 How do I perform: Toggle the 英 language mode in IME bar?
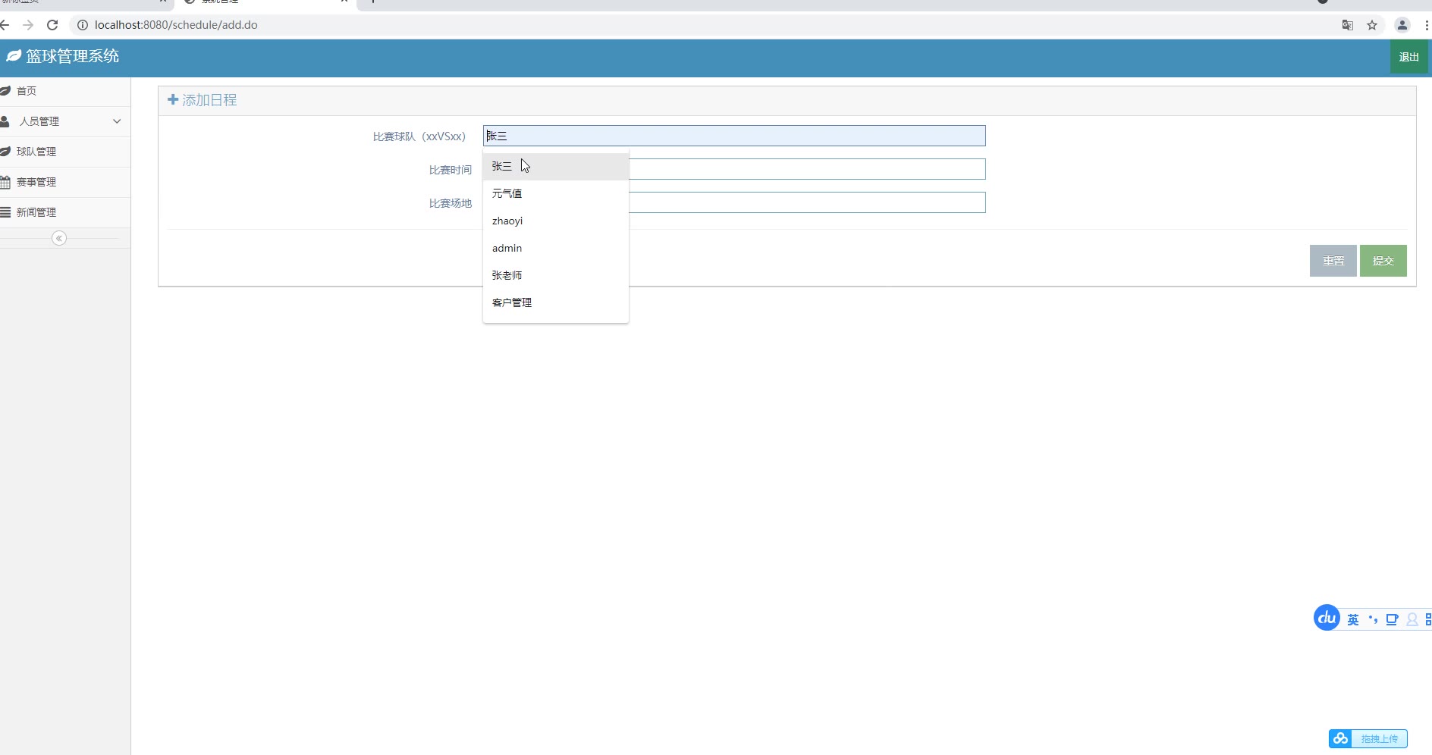tap(1353, 619)
